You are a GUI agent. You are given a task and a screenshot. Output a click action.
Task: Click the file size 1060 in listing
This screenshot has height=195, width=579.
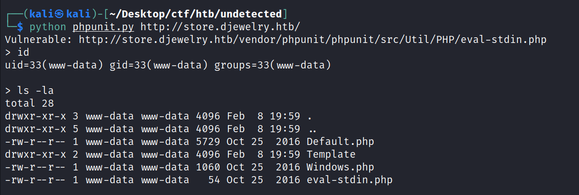pyautogui.click(x=208, y=167)
